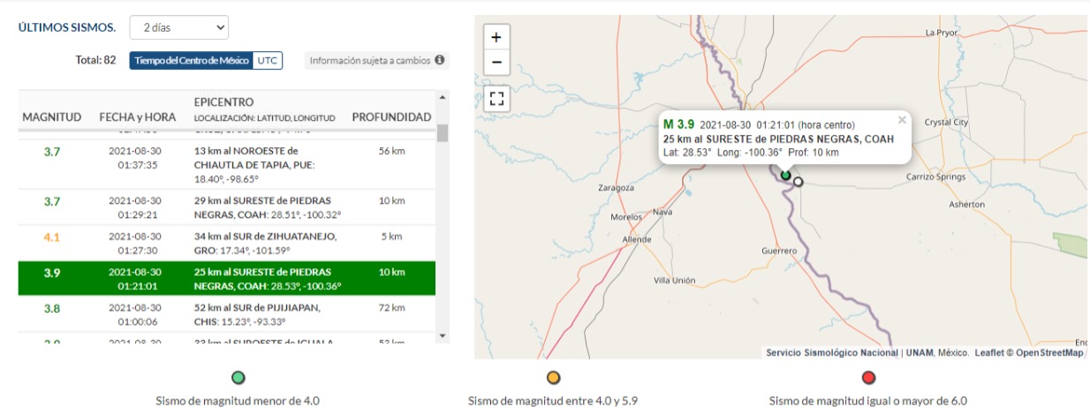Switch to Tiempo del Centro de México

(191, 61)
